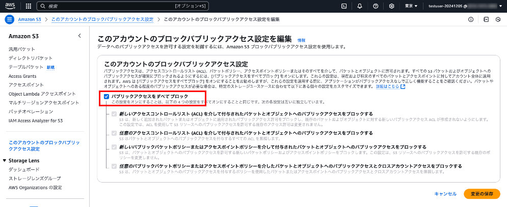Open 汎用バケット in sidebar
This screenshot has width=507, height=207.
[22, 49]
